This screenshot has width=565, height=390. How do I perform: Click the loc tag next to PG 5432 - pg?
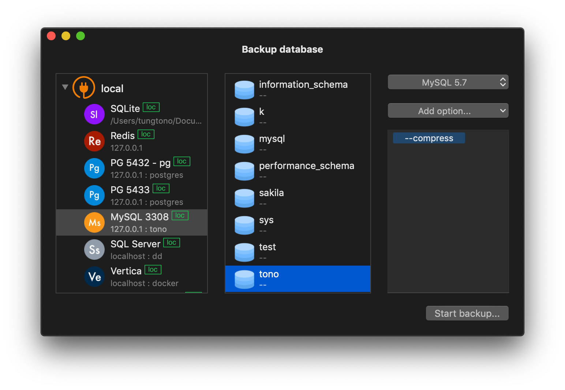(182, 161)
